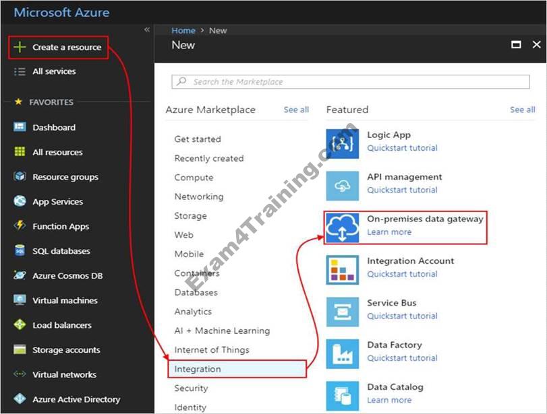Click the Storage accounts icon
The image size is (547, 414).
point(20,349)
